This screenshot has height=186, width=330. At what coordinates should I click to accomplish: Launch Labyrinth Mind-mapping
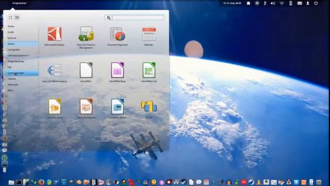[x=55, y=72]
